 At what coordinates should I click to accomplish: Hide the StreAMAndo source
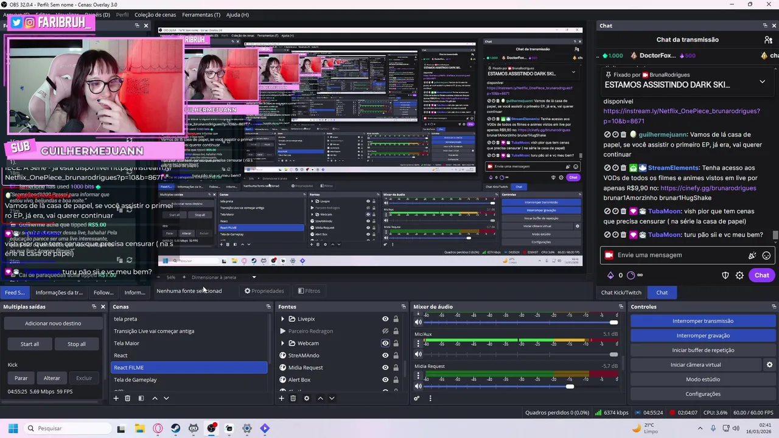[385, 355]
